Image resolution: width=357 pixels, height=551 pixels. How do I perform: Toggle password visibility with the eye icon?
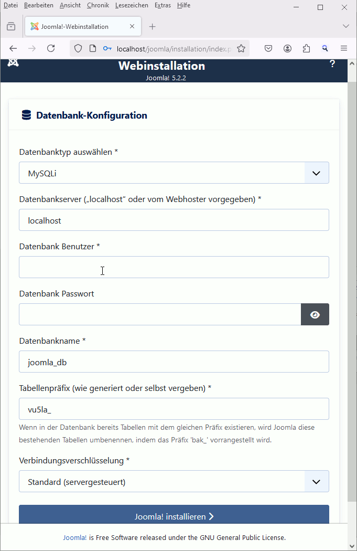click(x=315, y=314)
